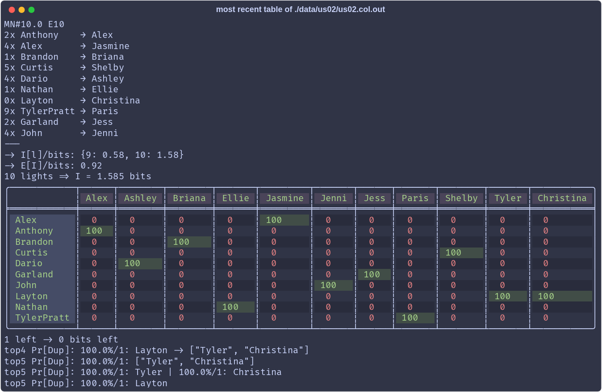Click the Tyler column header

508,198
